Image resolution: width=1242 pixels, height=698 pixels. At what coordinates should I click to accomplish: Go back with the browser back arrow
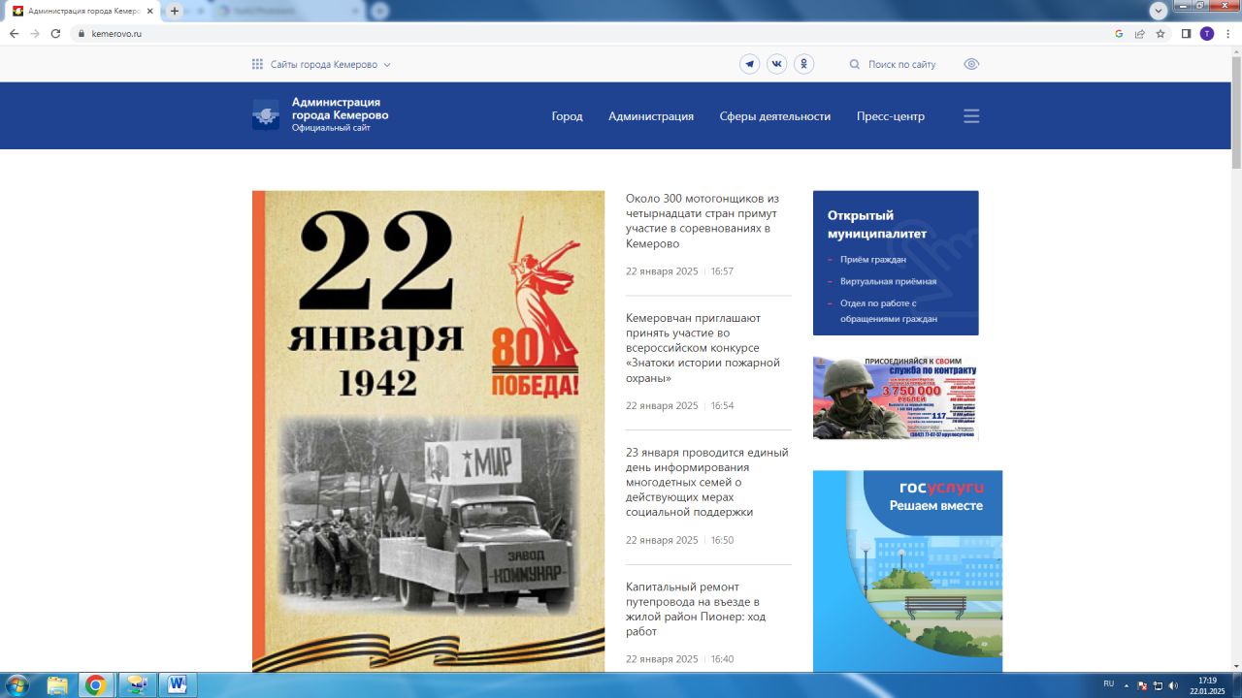pyautogui.click(x=14, y=33)
